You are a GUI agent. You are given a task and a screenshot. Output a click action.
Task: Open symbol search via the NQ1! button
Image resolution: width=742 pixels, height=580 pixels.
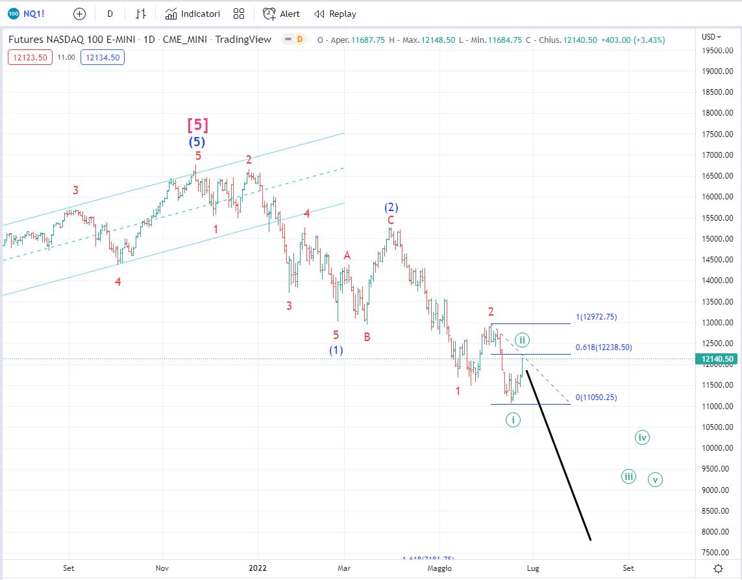coord(27,14)
